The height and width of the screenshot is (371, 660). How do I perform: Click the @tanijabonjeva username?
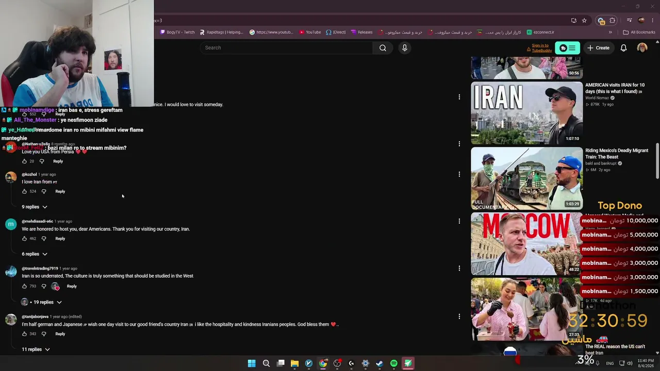pos(35,316)
